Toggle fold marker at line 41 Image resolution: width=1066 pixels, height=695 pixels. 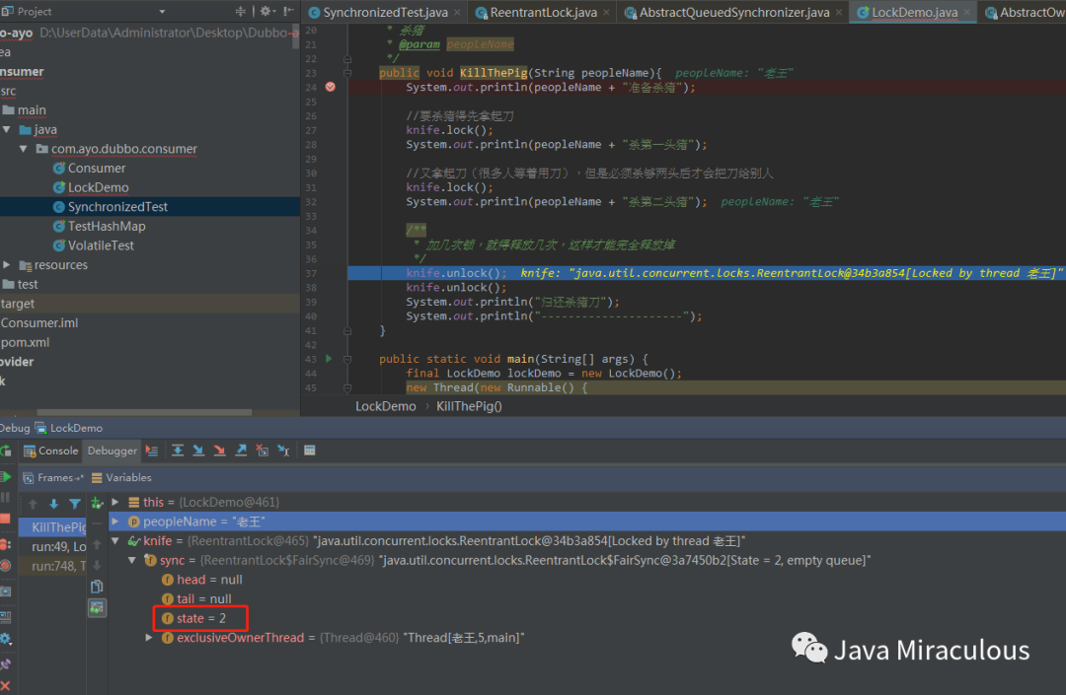click(x=347, y=330)
